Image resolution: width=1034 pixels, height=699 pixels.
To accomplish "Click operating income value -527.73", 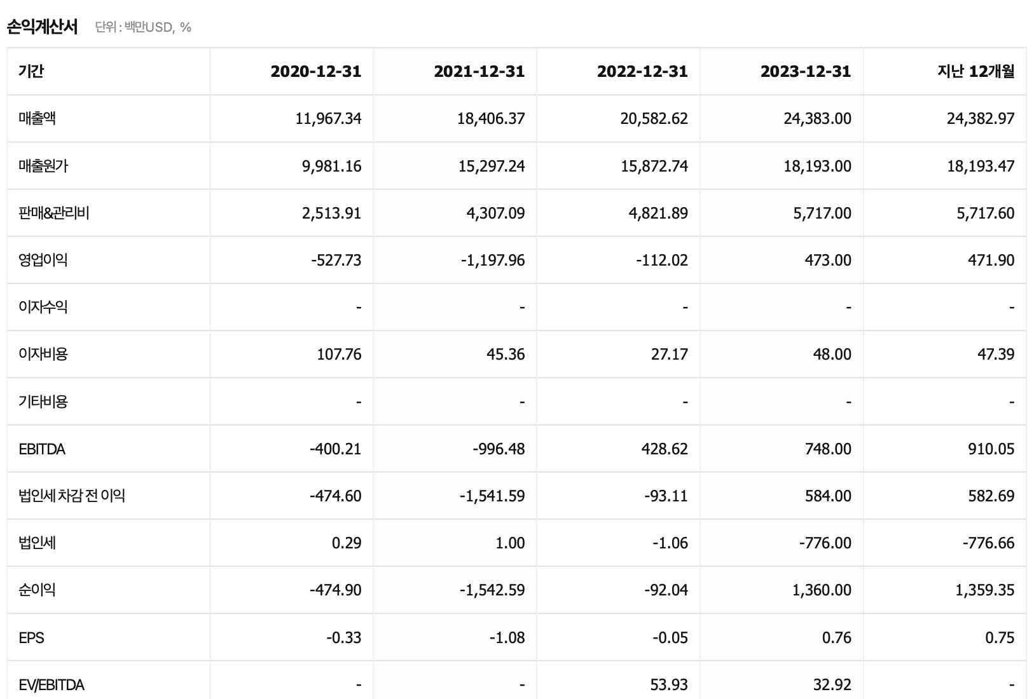I will tap(336, 260).
